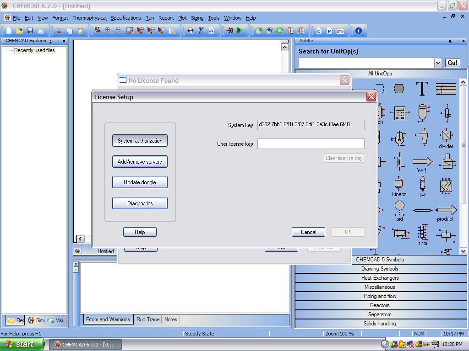Click the Run simulation green arrow icon
Image resolution: width=469 pixels, height=351 pixels.
pos(240,31)
